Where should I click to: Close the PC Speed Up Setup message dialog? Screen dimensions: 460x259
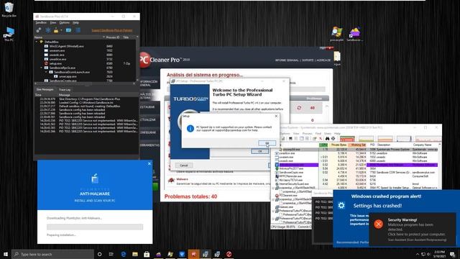click(276, 117)
